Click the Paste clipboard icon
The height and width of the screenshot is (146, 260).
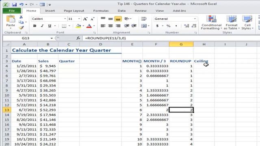(11, 19)
